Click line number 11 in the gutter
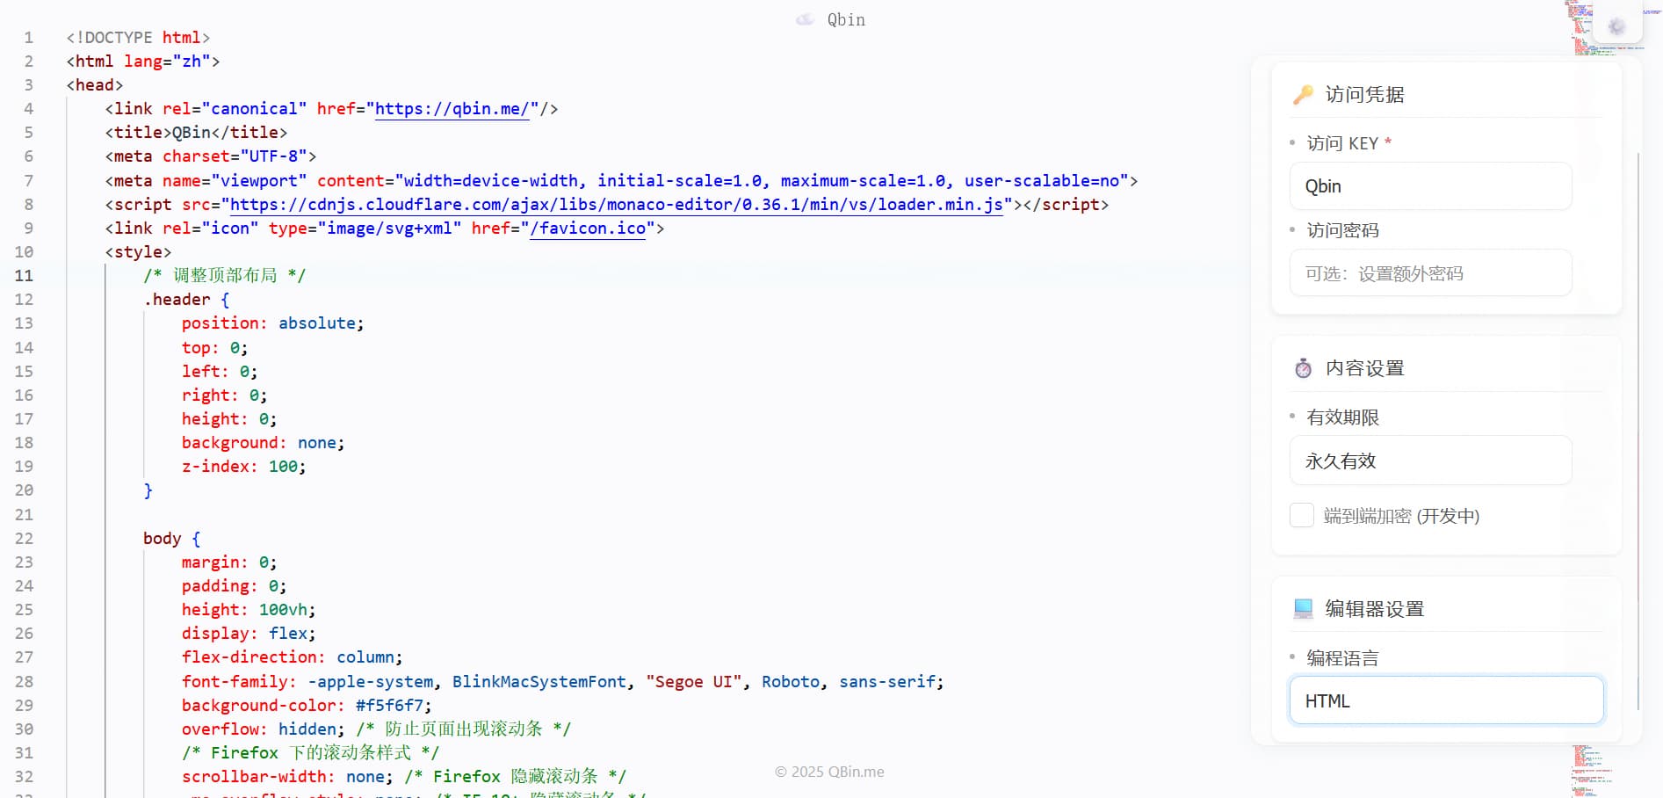The height and width of the screenshot is (798, 1663). pyautogui.click(x=24, y=276)
